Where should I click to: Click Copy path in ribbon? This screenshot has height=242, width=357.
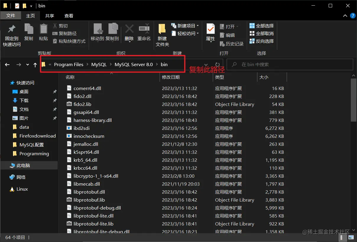(64, 34)
